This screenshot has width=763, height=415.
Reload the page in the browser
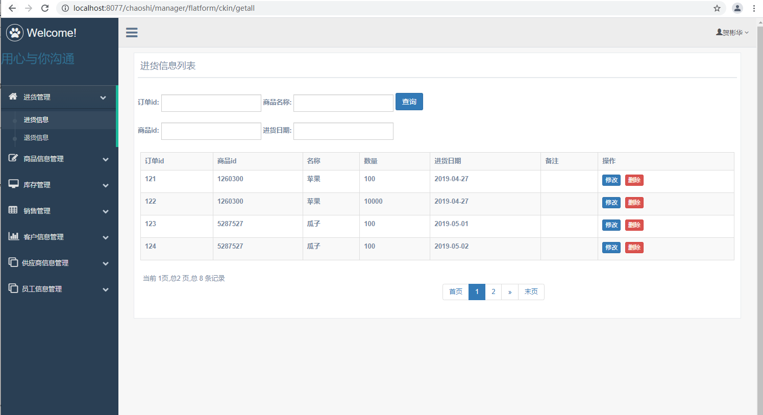click(x=45, y=8)
